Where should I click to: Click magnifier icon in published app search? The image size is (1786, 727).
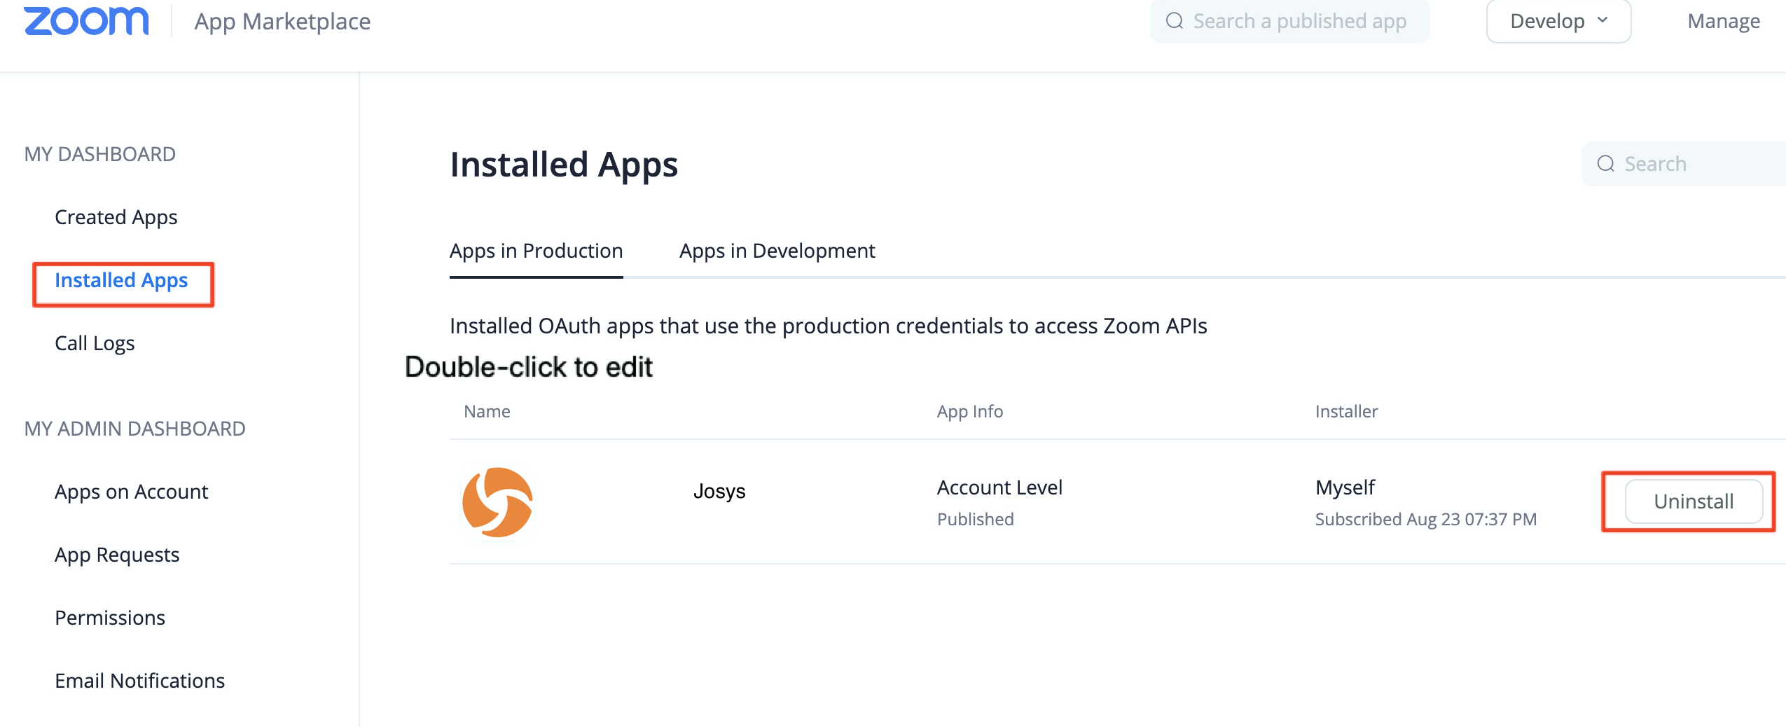(1174, 21)
